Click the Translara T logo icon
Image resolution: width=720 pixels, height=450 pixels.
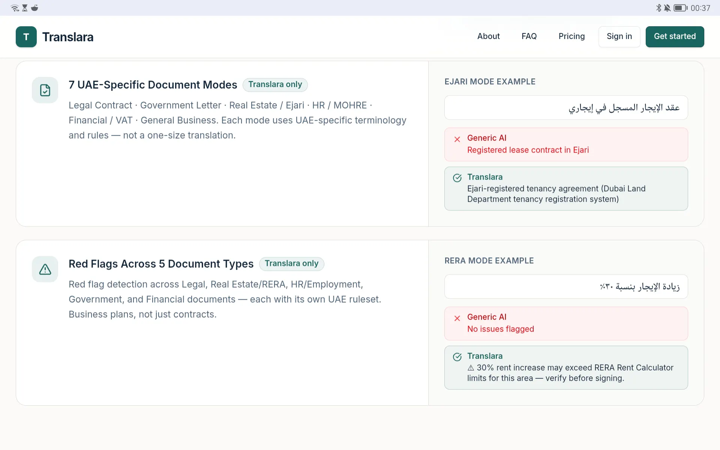(x=26, y=37)
